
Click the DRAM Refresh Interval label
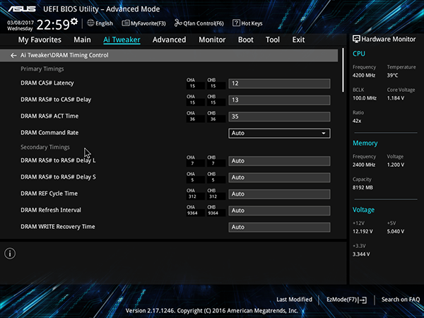51,210
